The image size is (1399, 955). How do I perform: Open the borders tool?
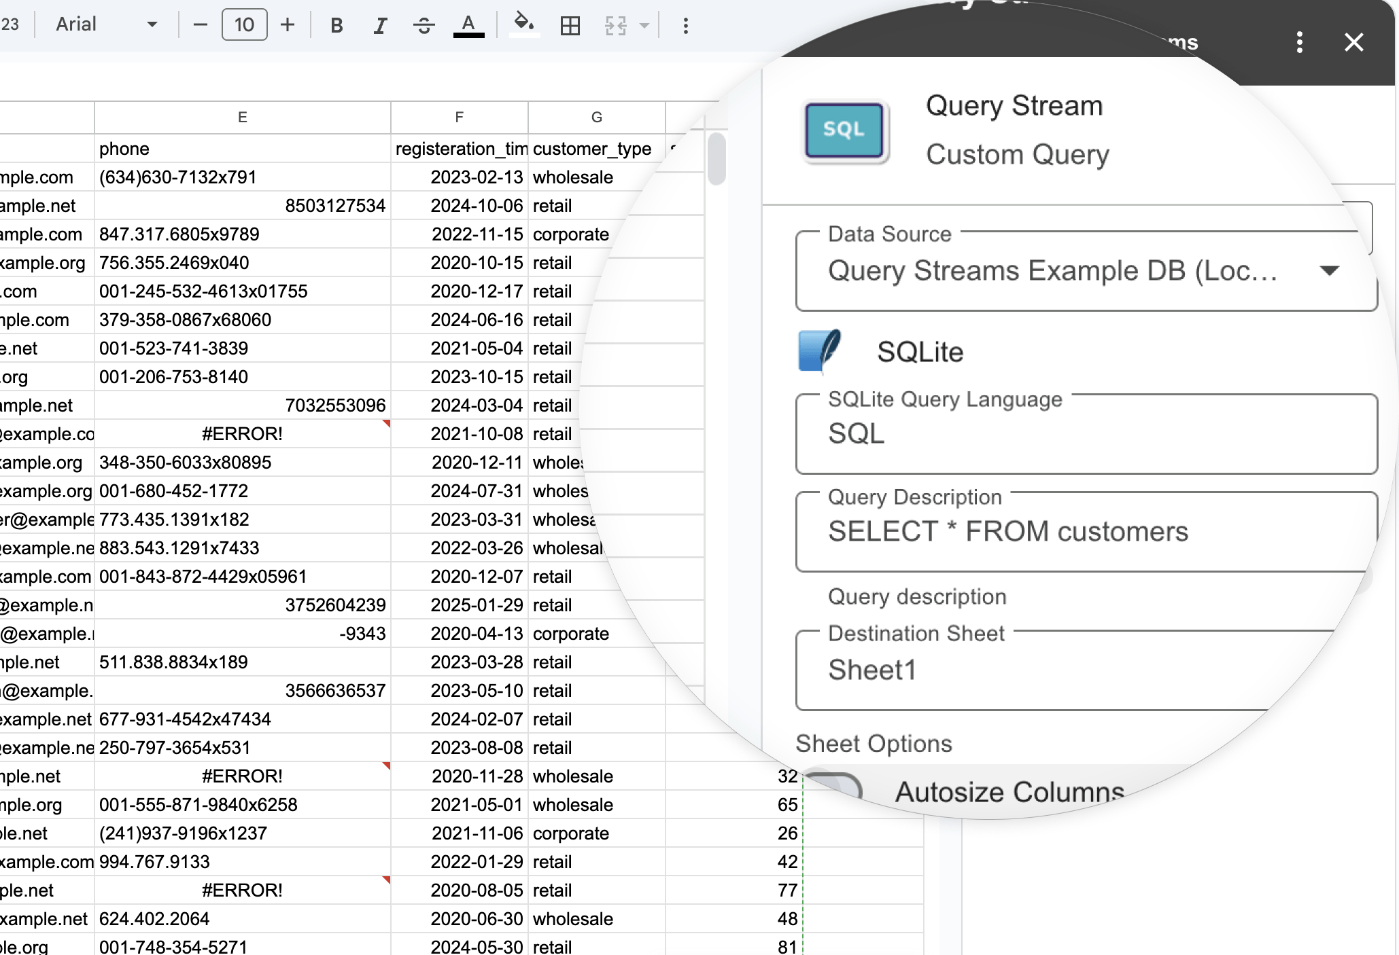coord(570,25)
